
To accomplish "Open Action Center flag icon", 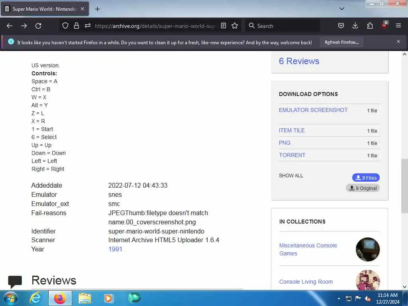I will click(x=358, y=298).
